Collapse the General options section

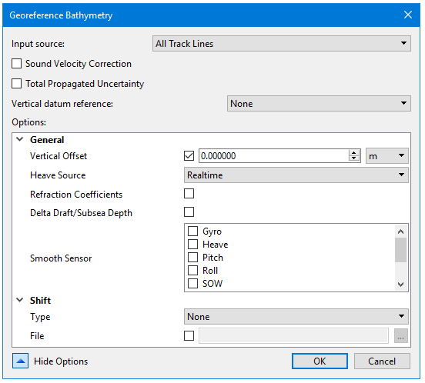click(x=20, y=139)
